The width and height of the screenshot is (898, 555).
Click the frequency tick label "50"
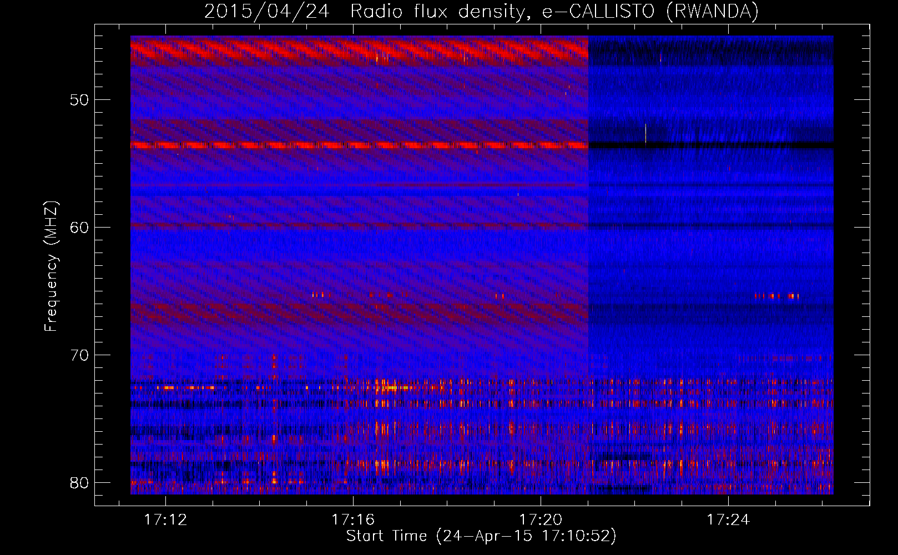(x=79, y=100)
